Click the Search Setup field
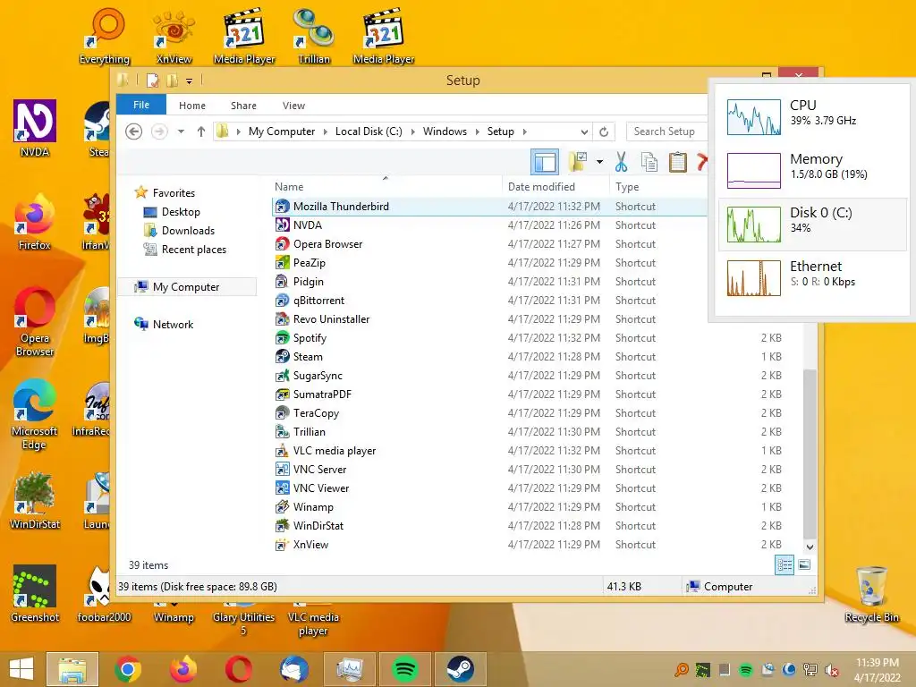 click(x=666, y=131)
